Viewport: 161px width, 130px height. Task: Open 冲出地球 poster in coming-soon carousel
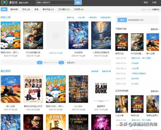(x=78, y=35)
